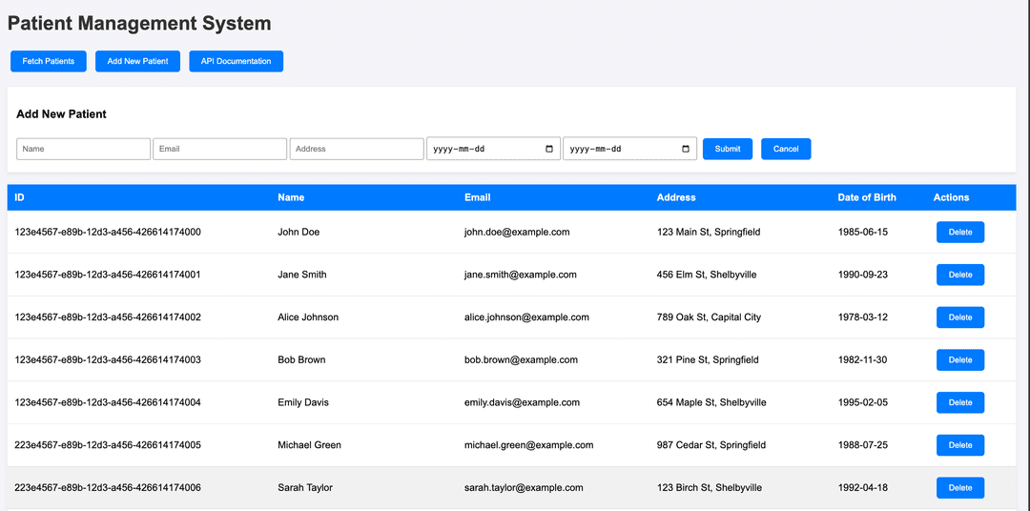The image size is (1030, 511).
Task: Click bob.brown@example.com email cell
Action: [x=521, y=360]
